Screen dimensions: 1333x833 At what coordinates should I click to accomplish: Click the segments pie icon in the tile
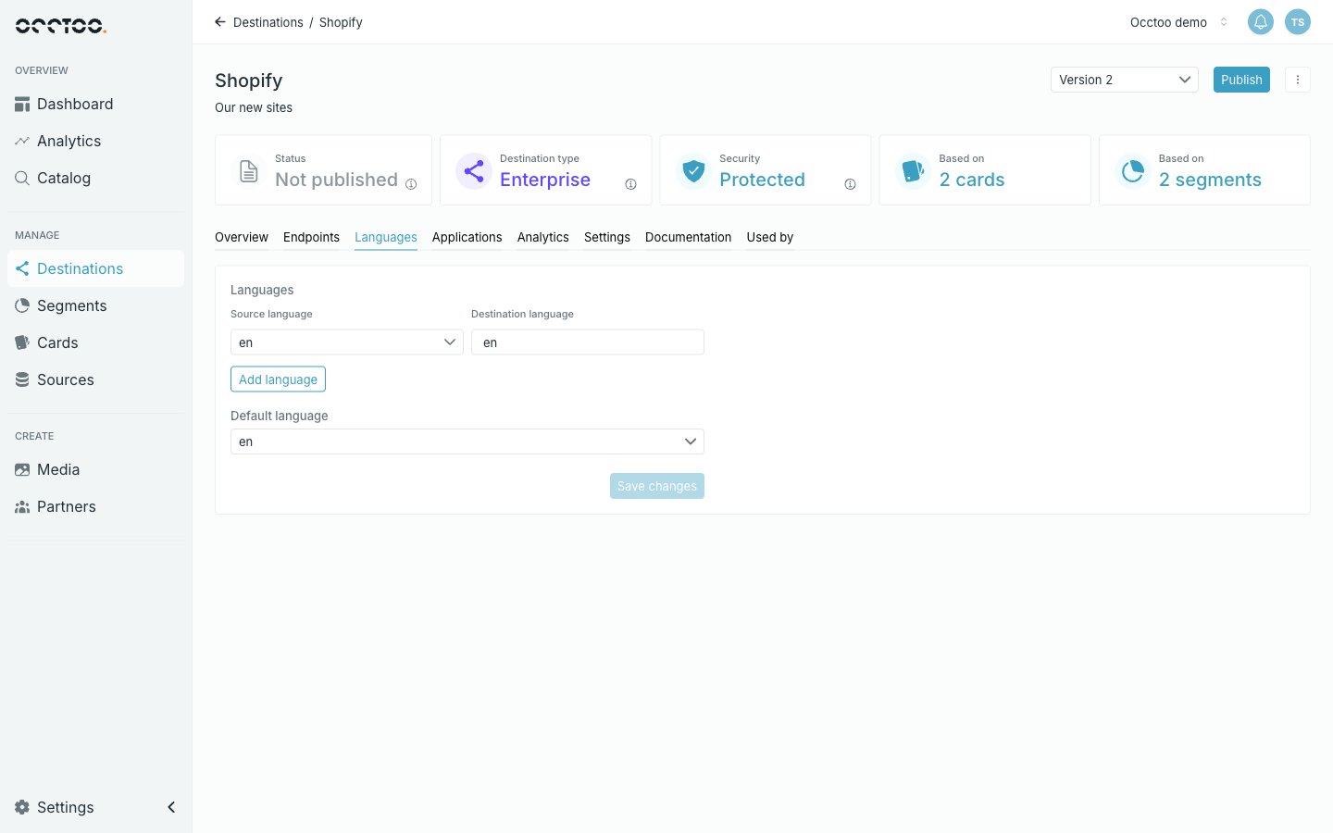pyautogui.click(x=1132, y=171)
